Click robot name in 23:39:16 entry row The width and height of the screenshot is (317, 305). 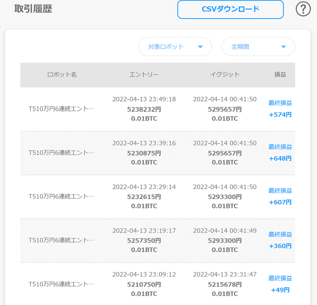pos(61,153)
